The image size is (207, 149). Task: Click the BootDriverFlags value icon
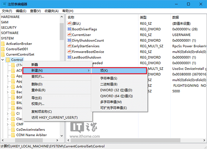coord(69,29)
